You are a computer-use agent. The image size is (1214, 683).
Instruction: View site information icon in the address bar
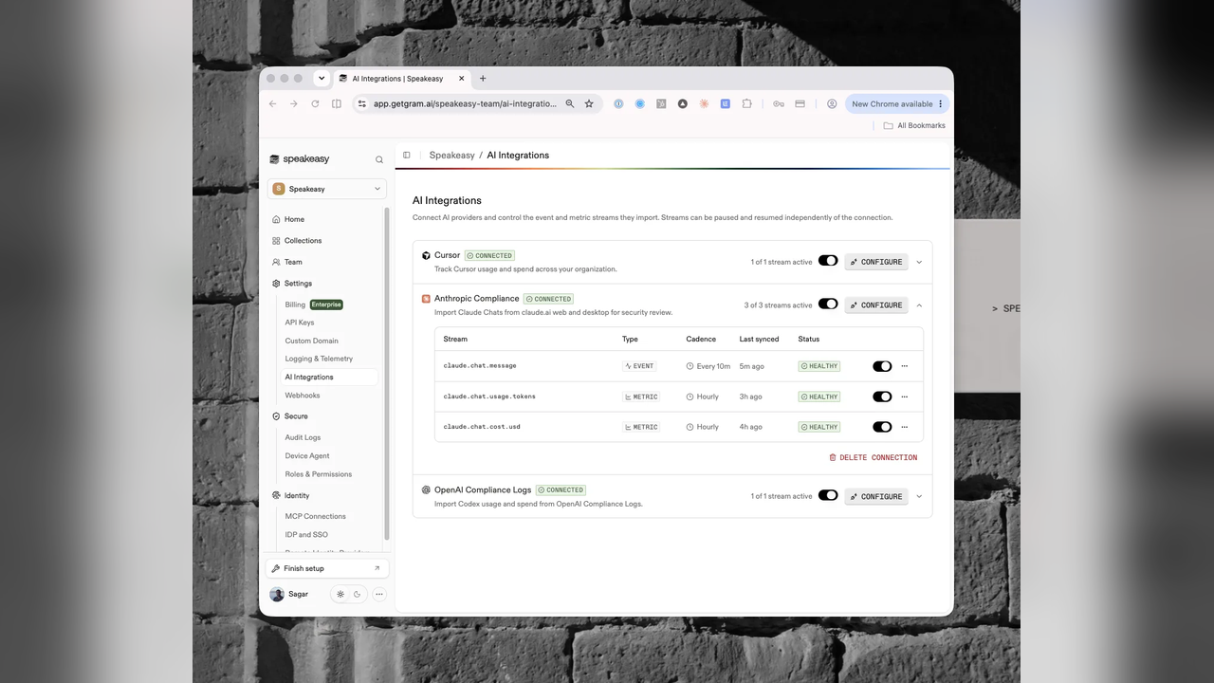361,103
